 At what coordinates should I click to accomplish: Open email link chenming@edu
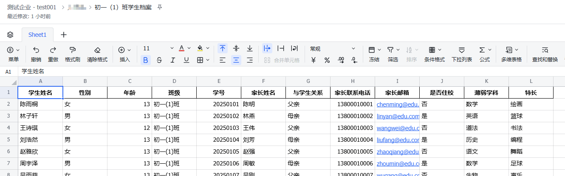click(398, 104)
